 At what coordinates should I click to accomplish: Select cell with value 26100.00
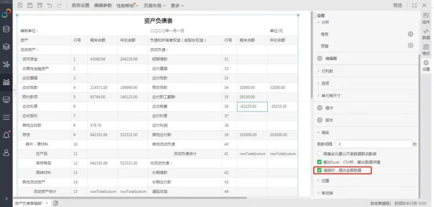(x=252, y=97)
